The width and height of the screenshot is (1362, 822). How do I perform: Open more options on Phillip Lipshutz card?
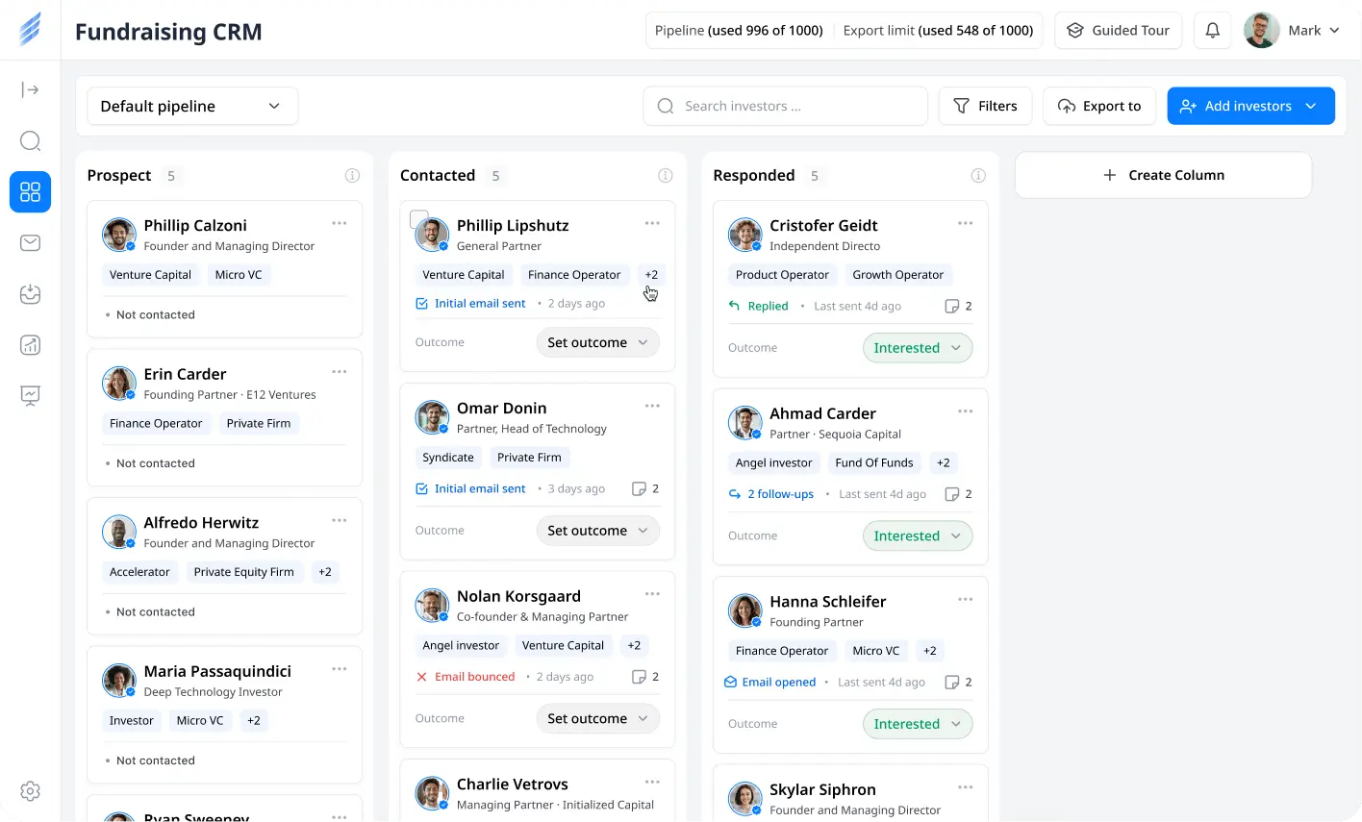click(x=652, y=223)
